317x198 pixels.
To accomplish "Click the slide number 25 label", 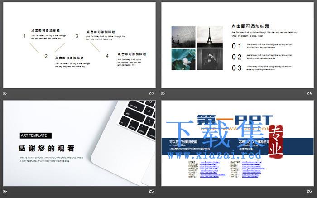I will (x=151, y=191).
